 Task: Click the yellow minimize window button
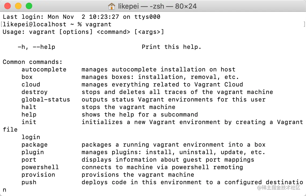[x=18, y=6]
